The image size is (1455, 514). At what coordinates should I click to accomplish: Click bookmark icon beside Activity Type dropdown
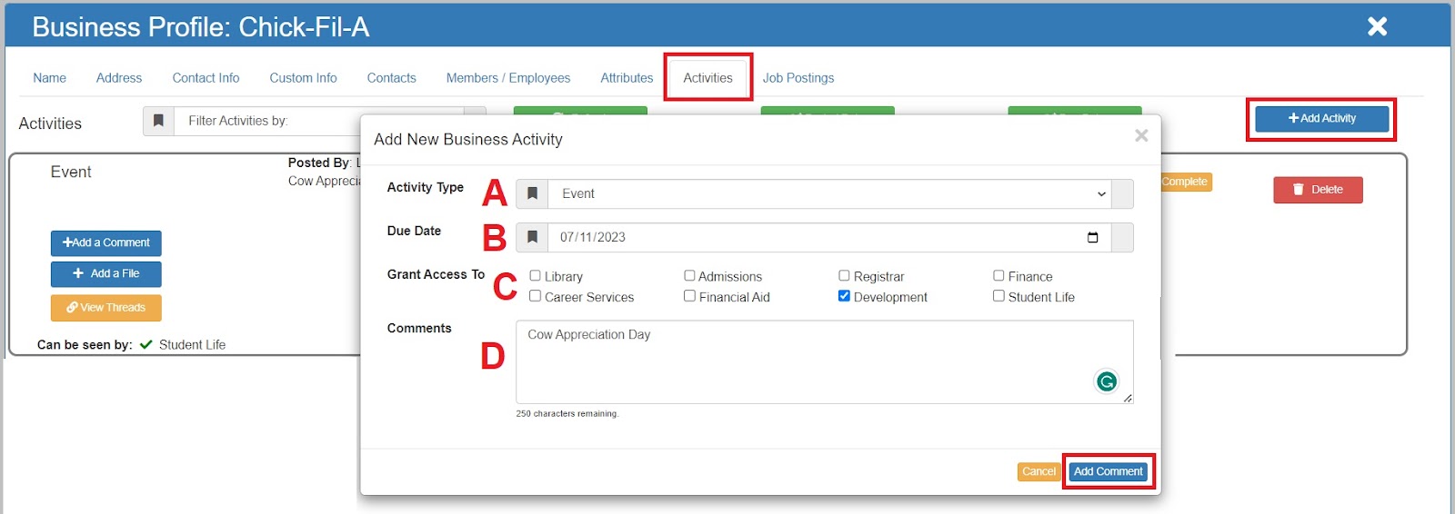pyautogui.click(x=532, y=193)
